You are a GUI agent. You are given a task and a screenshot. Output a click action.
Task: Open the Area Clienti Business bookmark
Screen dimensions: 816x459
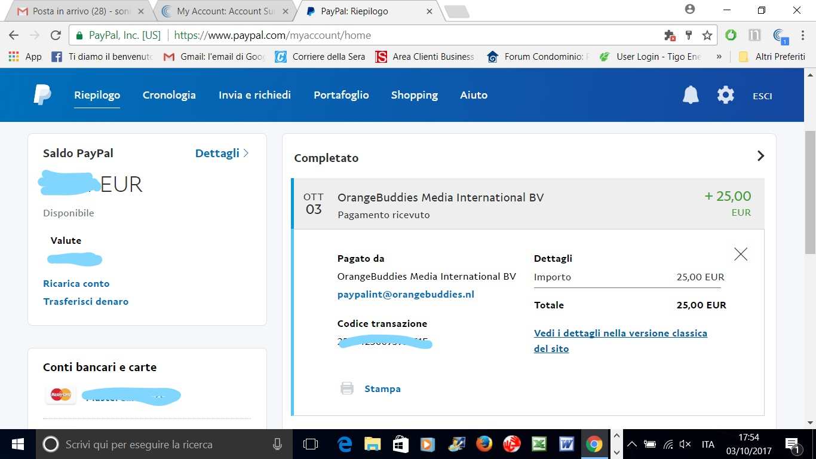tap(425, 56)
